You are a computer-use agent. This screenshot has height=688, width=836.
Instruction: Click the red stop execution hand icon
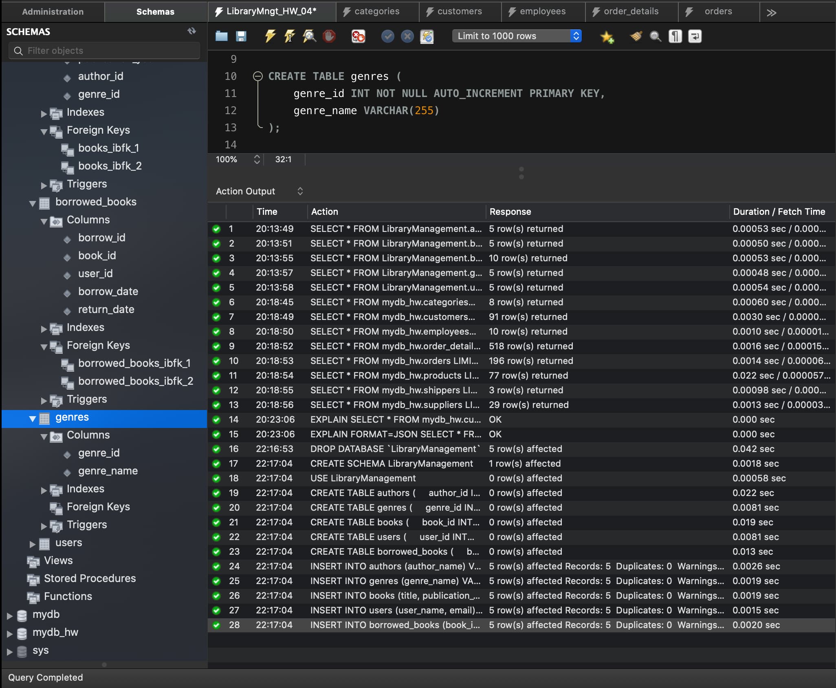(329, 36)
